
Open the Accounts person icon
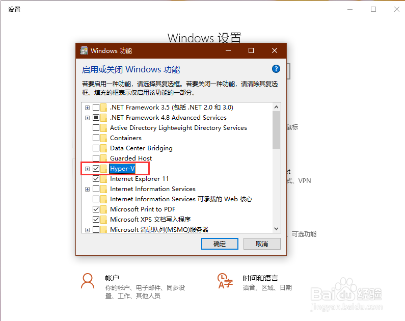point(88,281)
